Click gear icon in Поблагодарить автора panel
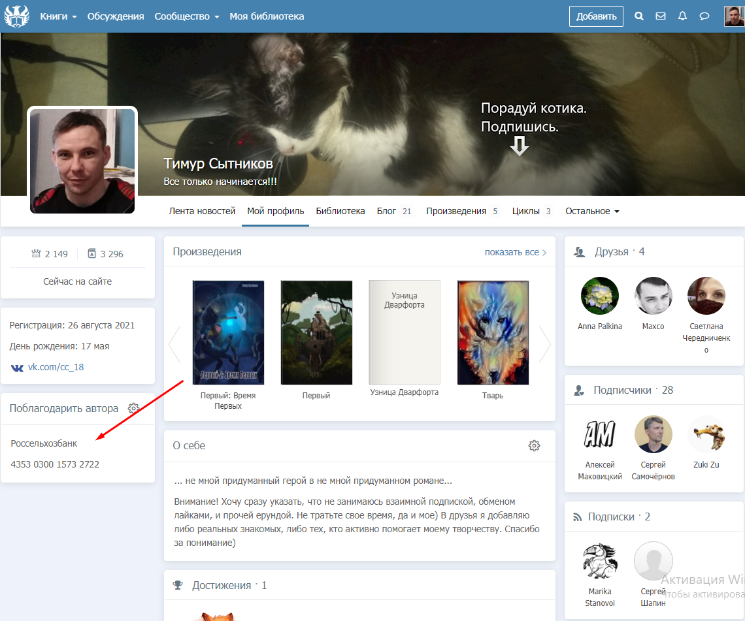Image resolution: width=745 pixels, height=621 pixels. [134, 408]
